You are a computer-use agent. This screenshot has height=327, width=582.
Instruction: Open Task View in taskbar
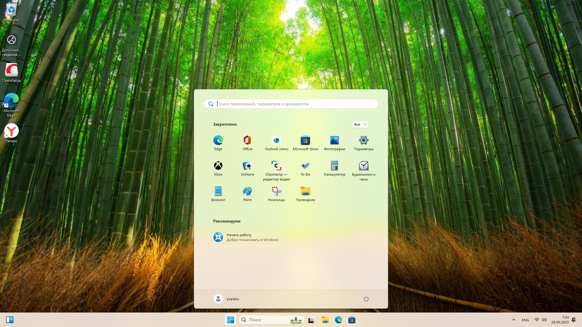click(x=312, y=320)
